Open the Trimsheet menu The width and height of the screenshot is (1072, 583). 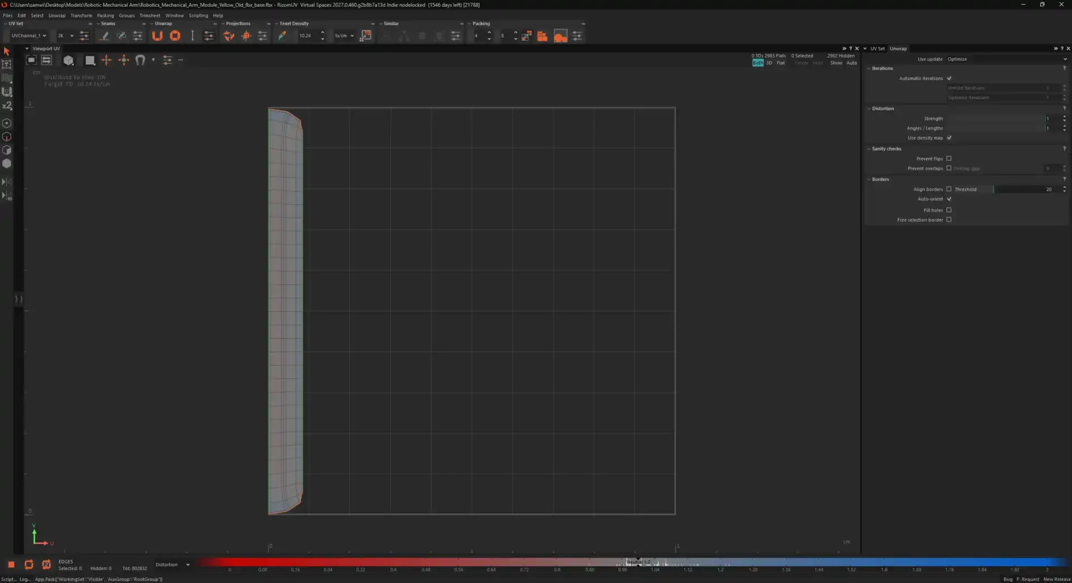(x=150, y=16)
